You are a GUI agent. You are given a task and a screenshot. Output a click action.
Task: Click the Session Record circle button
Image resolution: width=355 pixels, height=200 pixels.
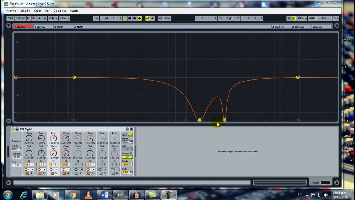[x=161, y=18]
